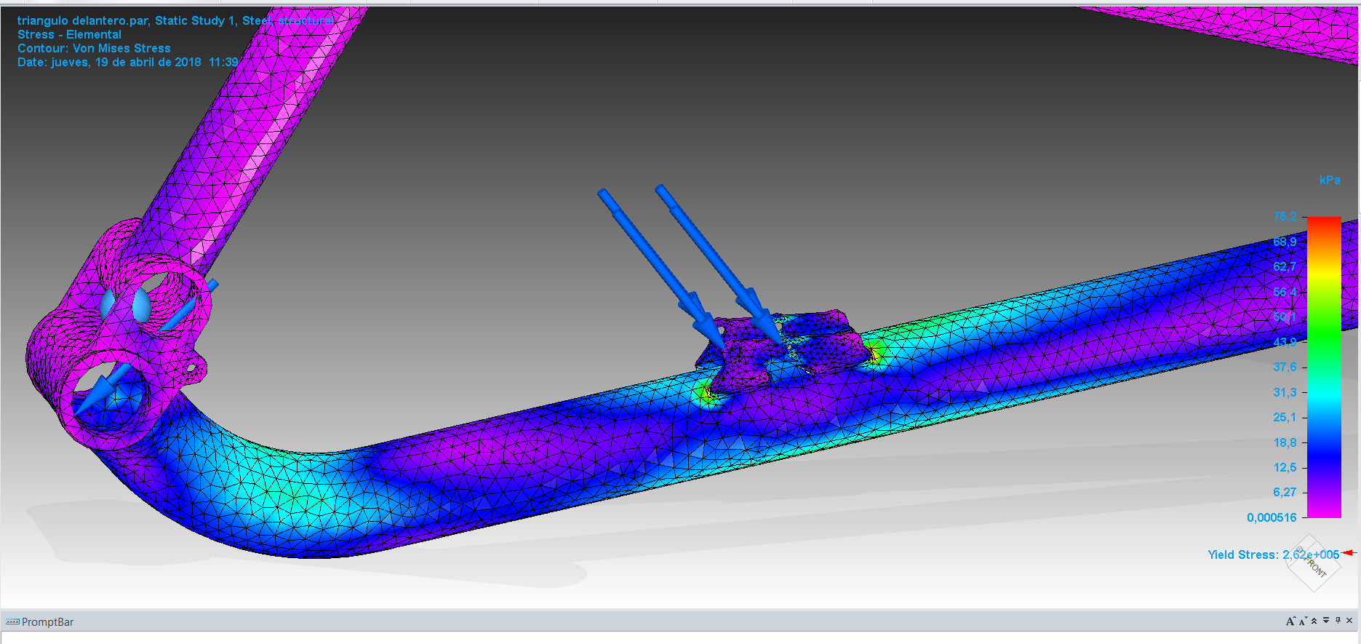Click the 75,2 maximum legend value

coord(1285,217)
